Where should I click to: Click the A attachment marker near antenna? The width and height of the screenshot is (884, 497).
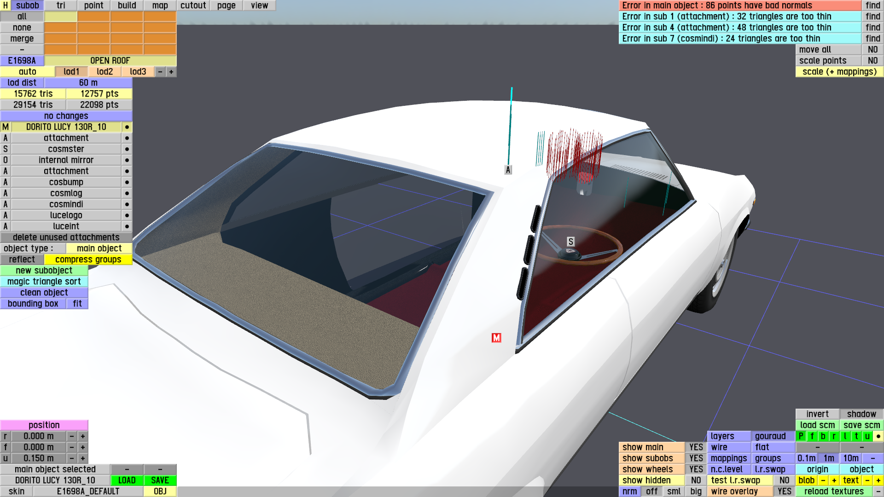pos(508,170)
